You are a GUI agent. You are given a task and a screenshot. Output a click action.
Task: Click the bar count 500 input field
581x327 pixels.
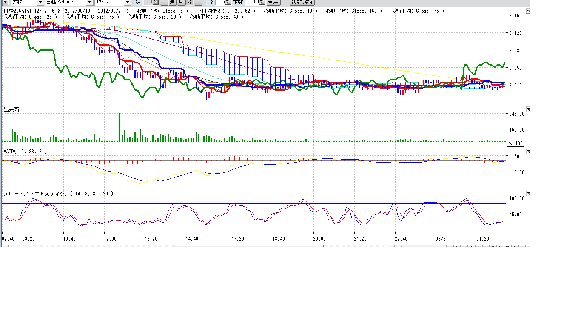point(252,2)
